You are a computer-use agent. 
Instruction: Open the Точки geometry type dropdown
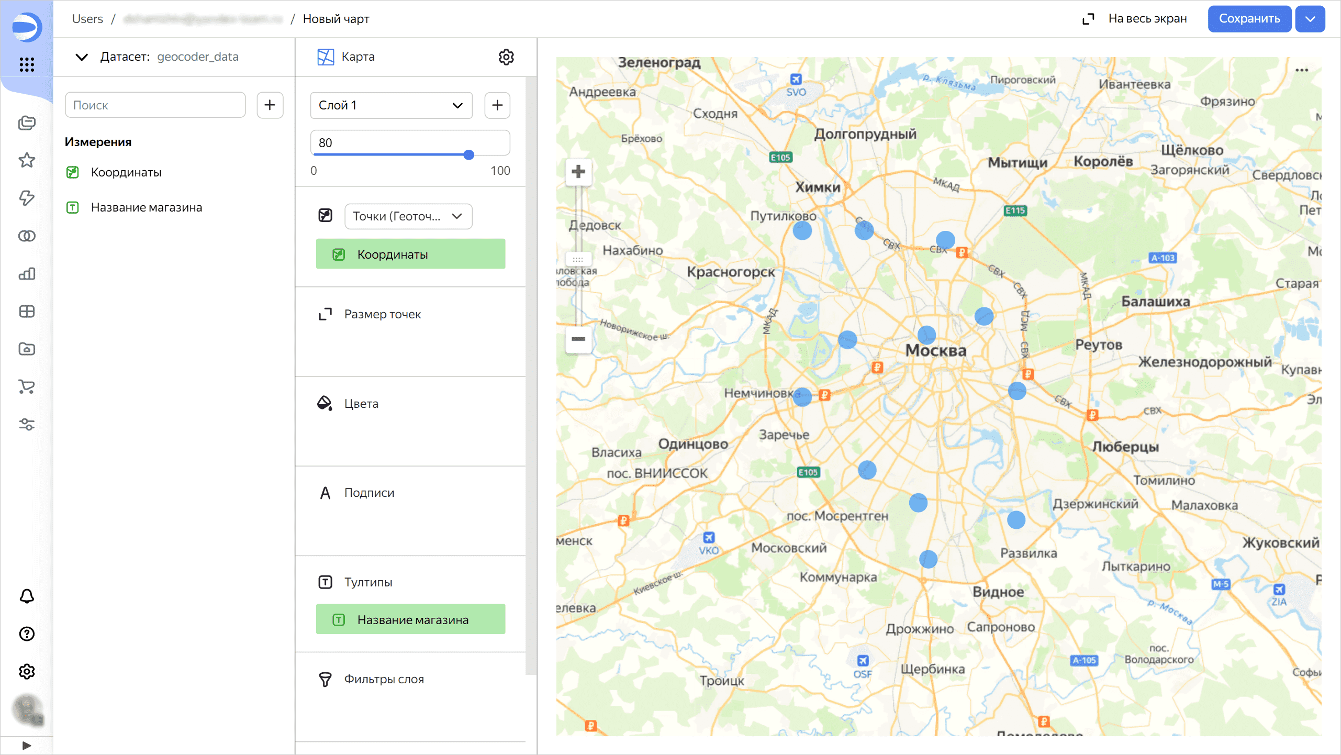408,216
